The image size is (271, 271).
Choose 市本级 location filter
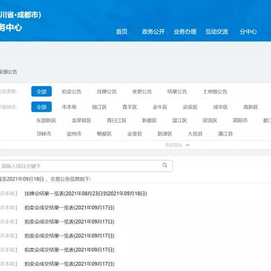(69, 107)
